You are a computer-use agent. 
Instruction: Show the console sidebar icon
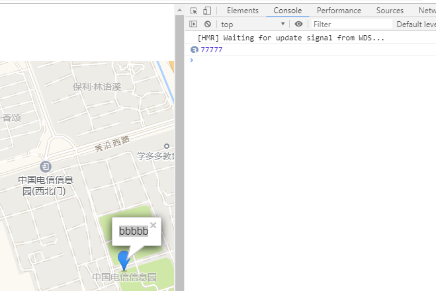[x=193, y=24]
